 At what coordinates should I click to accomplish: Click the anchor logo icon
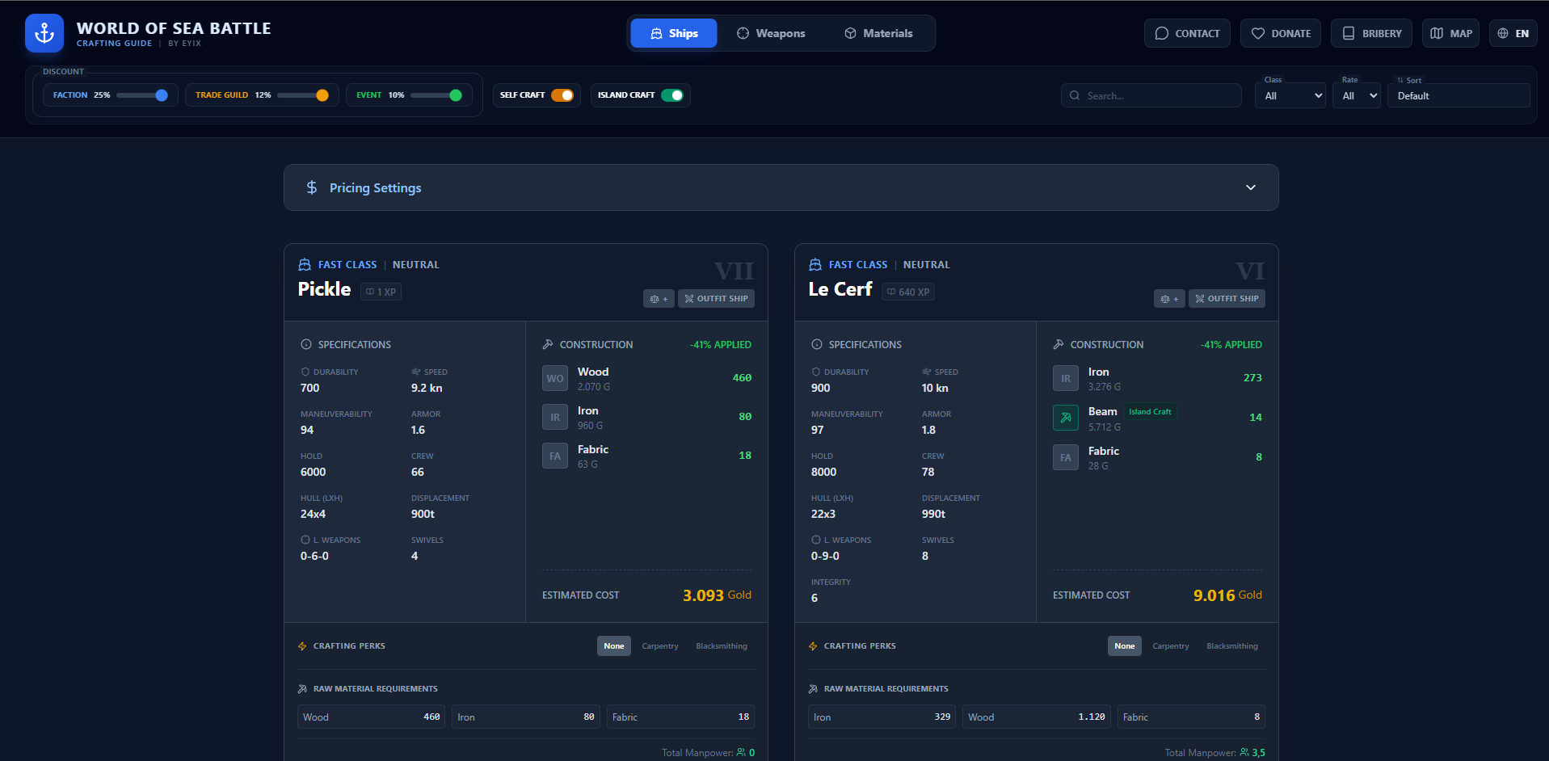pos(44,33)
